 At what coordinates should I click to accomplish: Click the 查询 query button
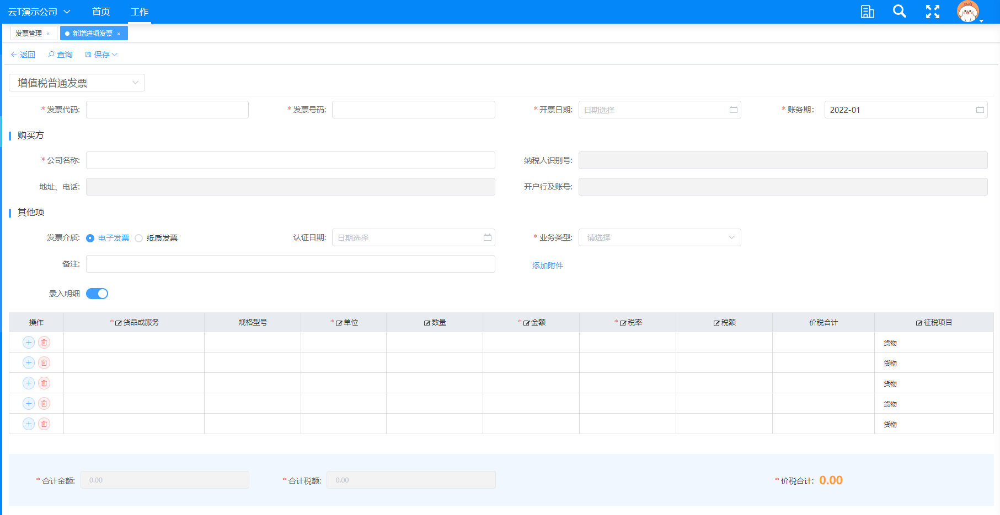(x=60, y=55)
